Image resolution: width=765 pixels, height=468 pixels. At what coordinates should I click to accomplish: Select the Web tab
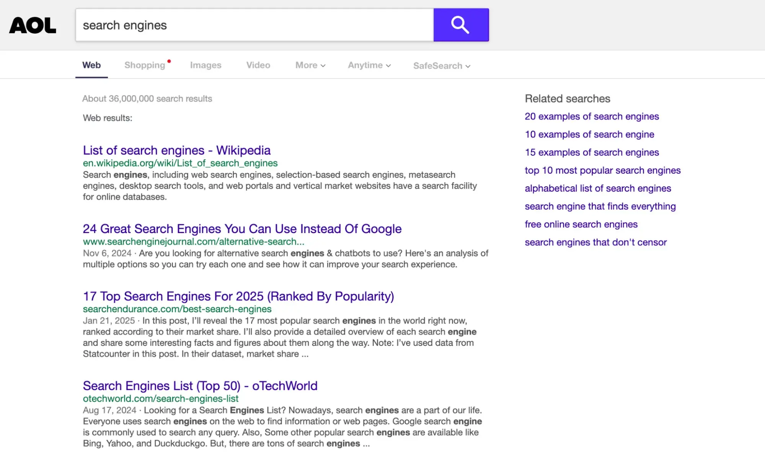coord(91,65)
